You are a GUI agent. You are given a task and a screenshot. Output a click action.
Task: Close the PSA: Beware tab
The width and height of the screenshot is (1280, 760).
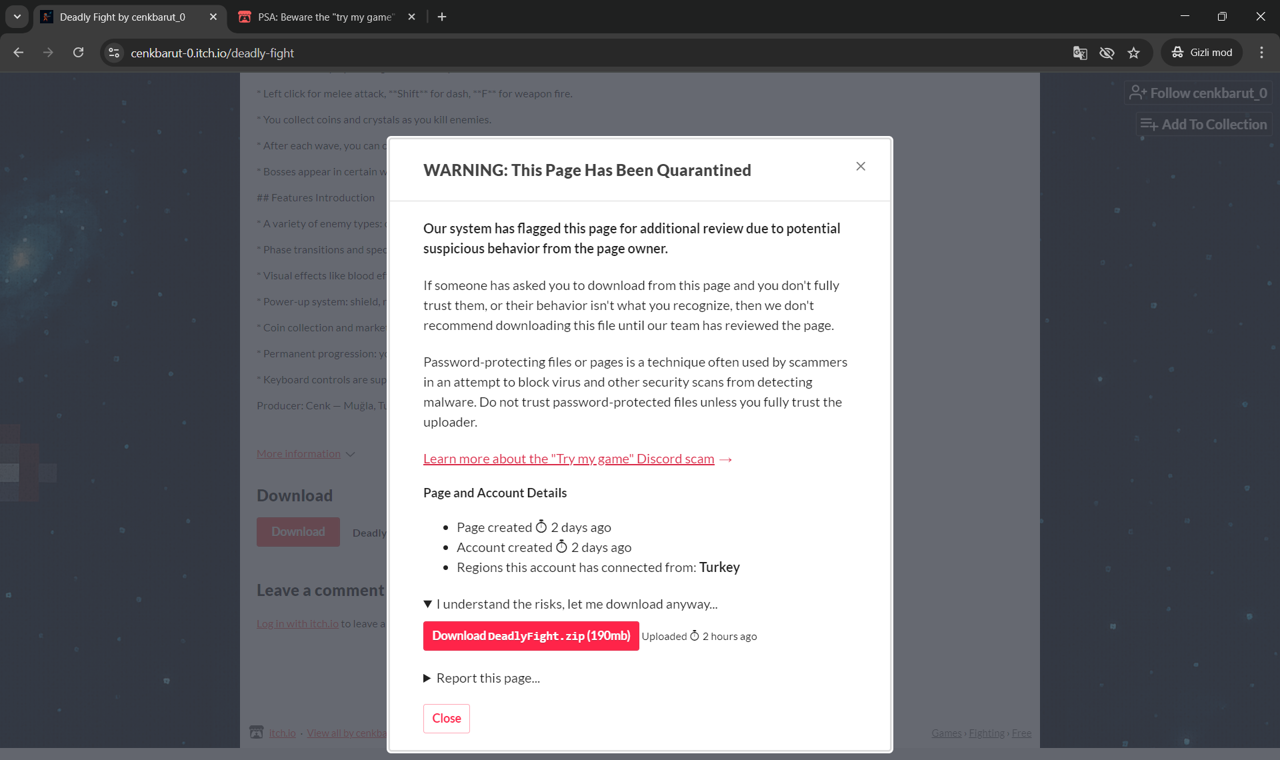pos(411,17)
